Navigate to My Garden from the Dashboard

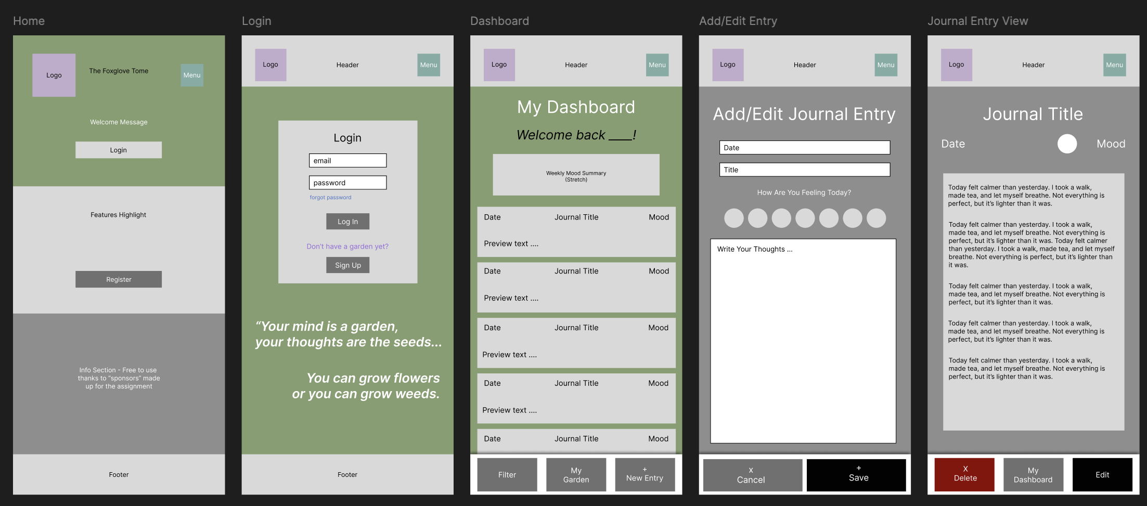[576, 474]
